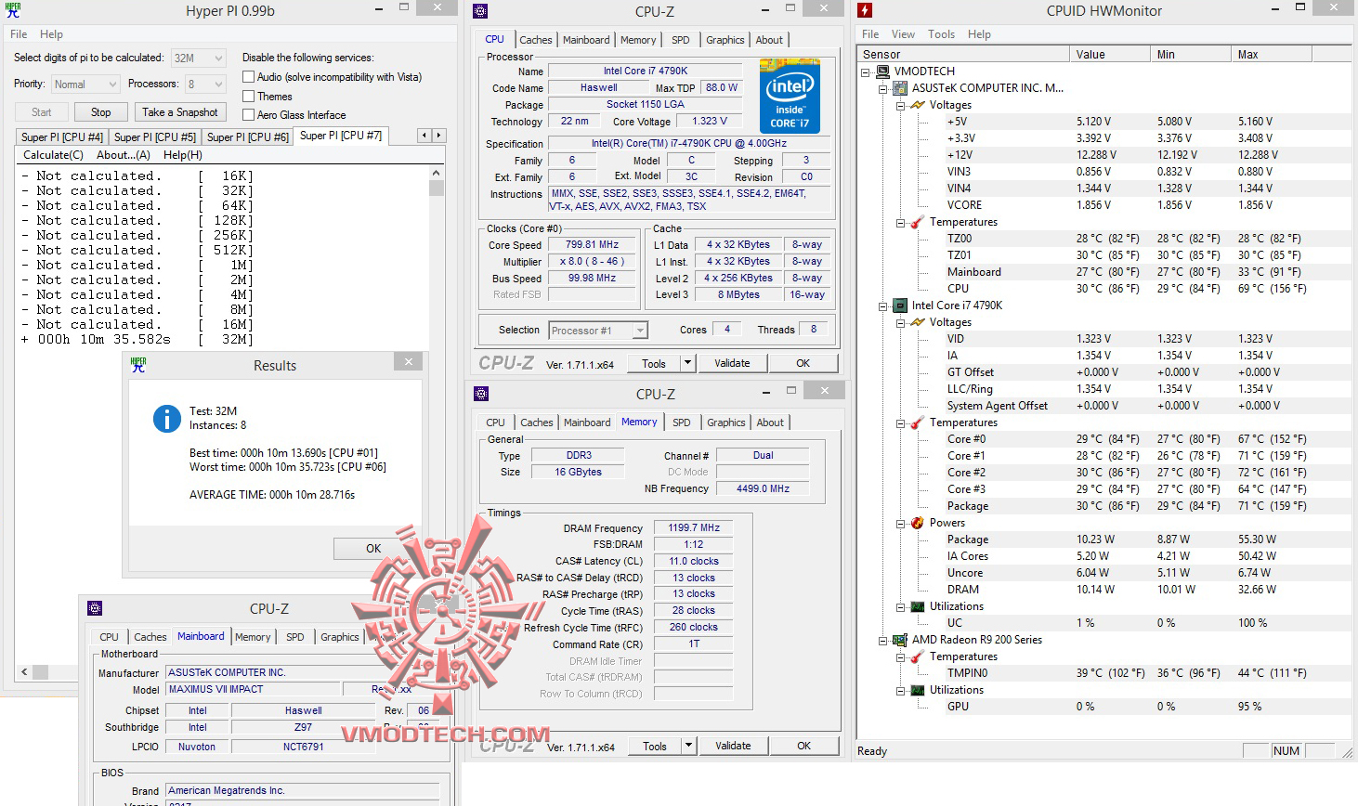This screenshot has height=806, width=1358.
Task: Collapse the Powers section in HWMonitor
Action: 901,523
